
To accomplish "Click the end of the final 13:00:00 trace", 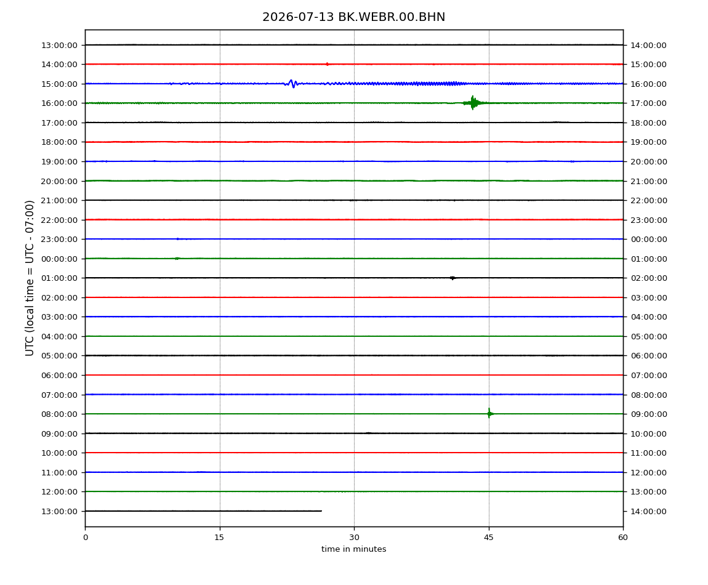I will (x=321, y=511).
